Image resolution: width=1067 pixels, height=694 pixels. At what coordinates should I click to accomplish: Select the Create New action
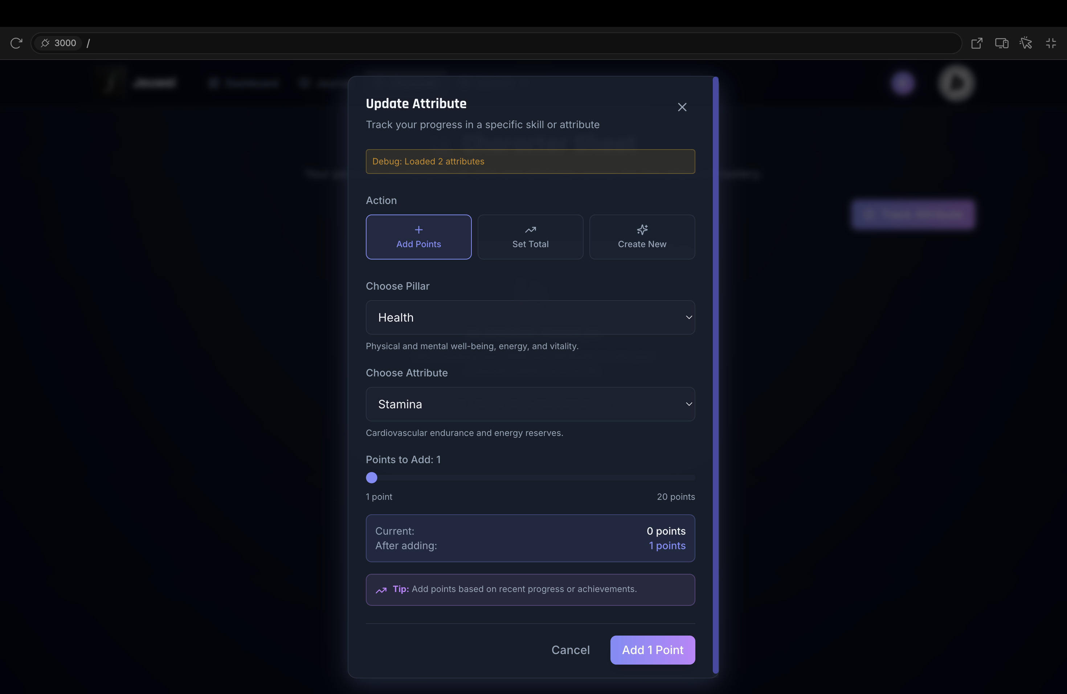pos(642,237)
